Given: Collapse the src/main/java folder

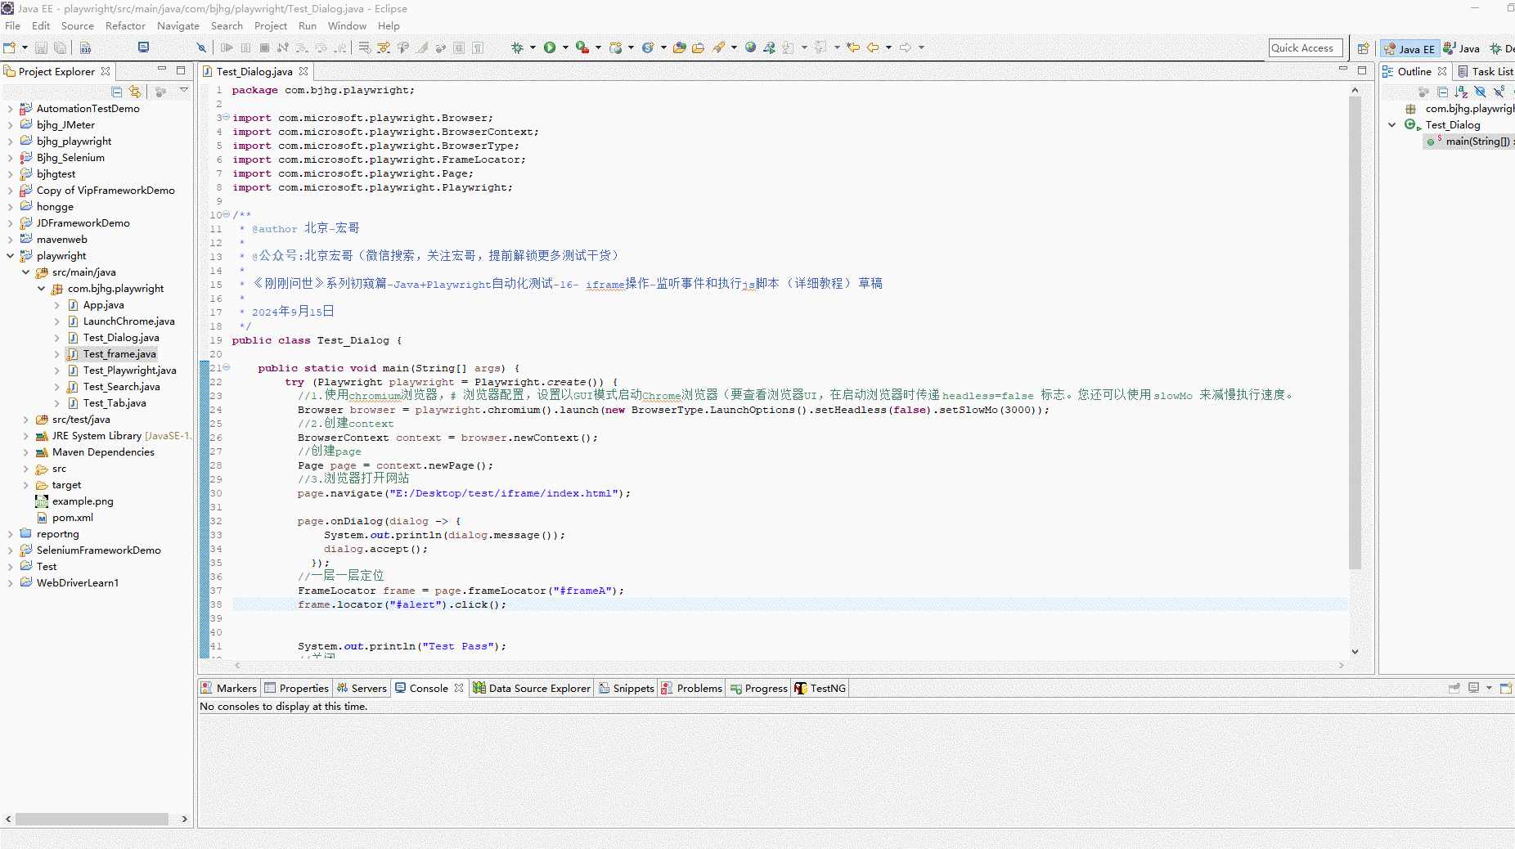Looking at the screenshot, I should pos(25,272).
